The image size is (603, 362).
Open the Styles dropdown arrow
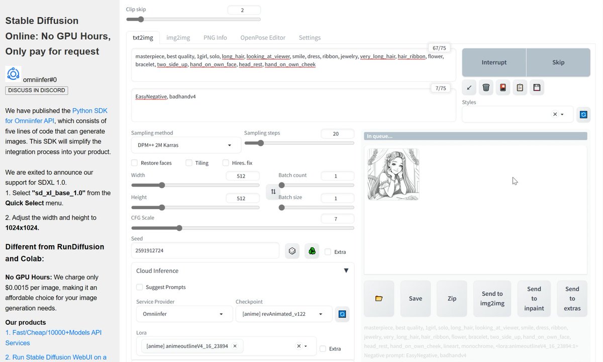(562, 114)
